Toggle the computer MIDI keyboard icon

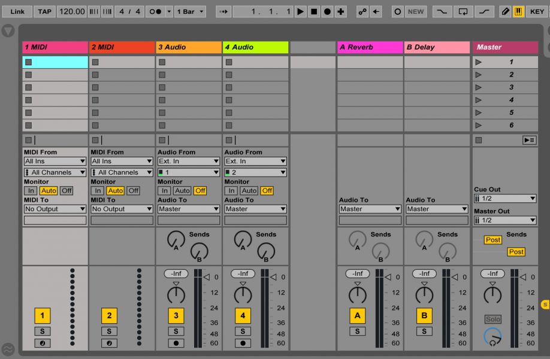pyautogui.click(x=518, y=11)
